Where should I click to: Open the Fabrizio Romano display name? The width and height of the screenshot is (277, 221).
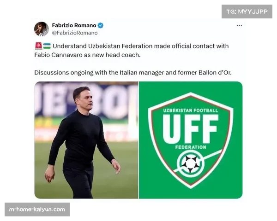click(74, 25)
